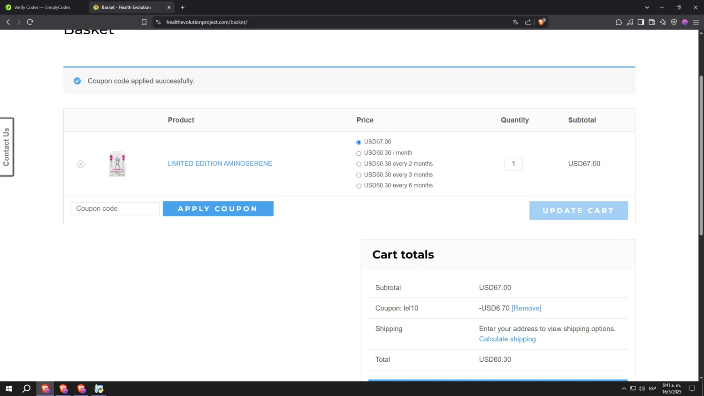The width and height of the screenshot is (704, 396).
Task: Open the volume speaker tray icon
Action: [x=642, y=388]
